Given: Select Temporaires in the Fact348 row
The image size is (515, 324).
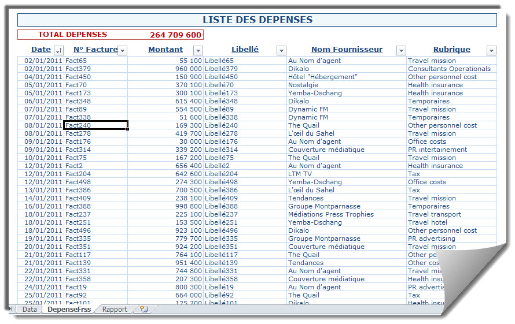Looking at the screenshot, I should point(451,101).
